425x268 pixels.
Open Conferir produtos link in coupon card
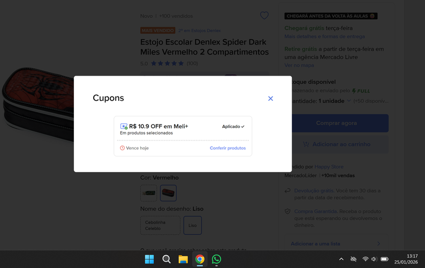(x=227, y=148)
